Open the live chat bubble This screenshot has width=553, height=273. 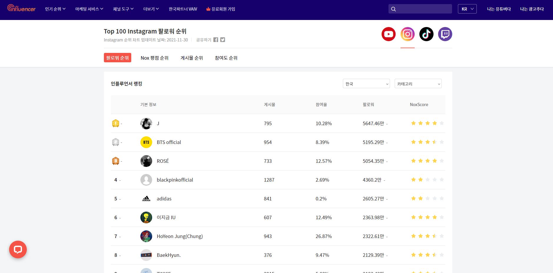click(18, 249)
